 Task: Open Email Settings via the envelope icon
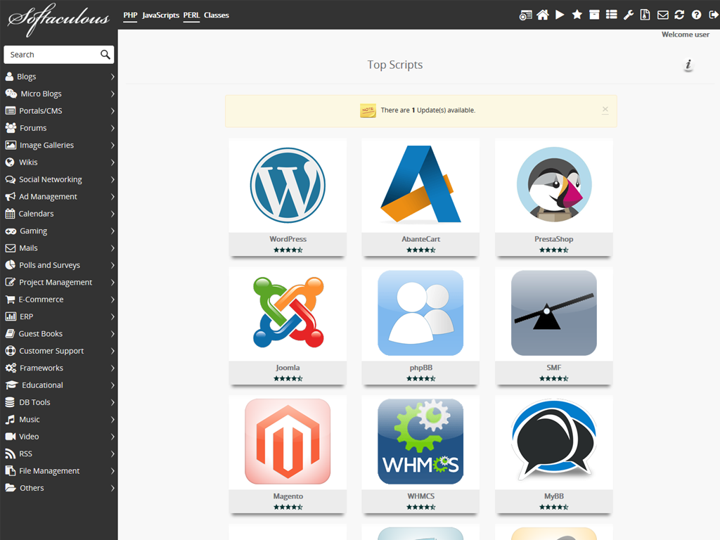coord(662,14)
